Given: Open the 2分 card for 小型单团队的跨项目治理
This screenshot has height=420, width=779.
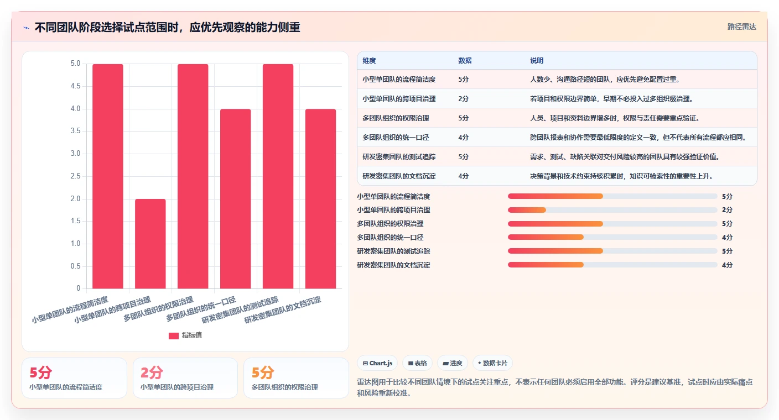Looking at the screenshot, I should [x=185, y=378].
